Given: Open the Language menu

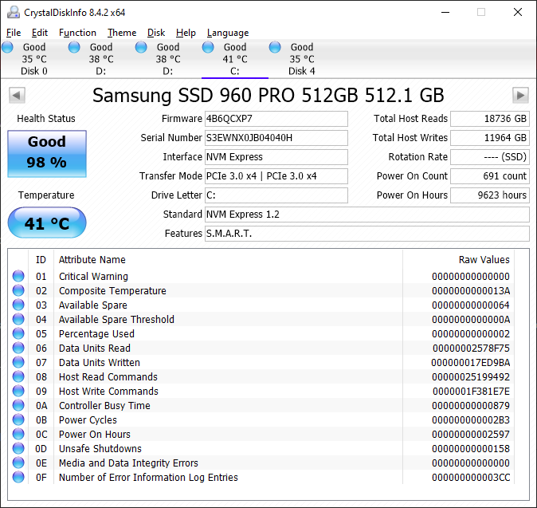Looking at the screenshot, I should pyautogui.click(x=228, y=33).
